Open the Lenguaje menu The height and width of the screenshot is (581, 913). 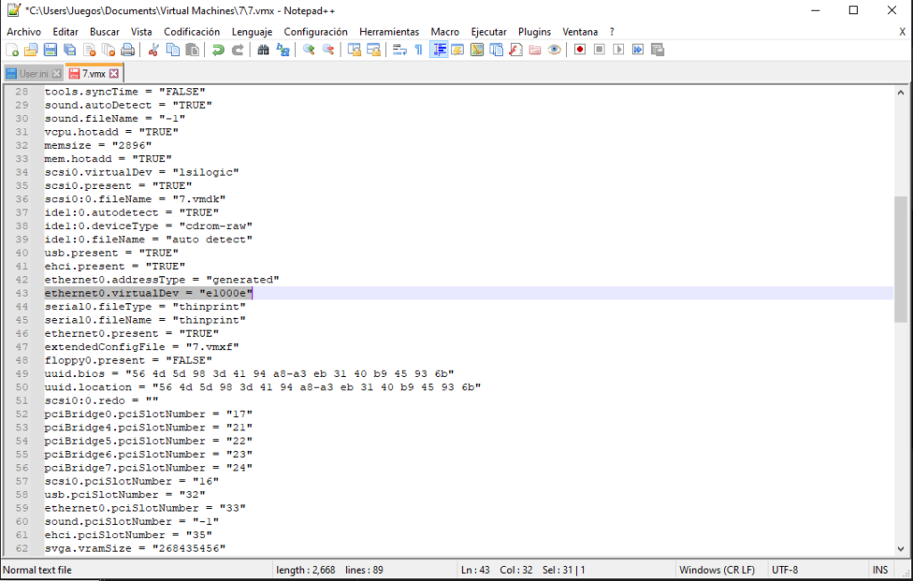pos(252,32)
